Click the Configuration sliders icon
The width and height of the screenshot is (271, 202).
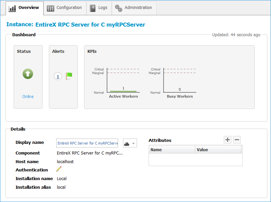[51, 8]
